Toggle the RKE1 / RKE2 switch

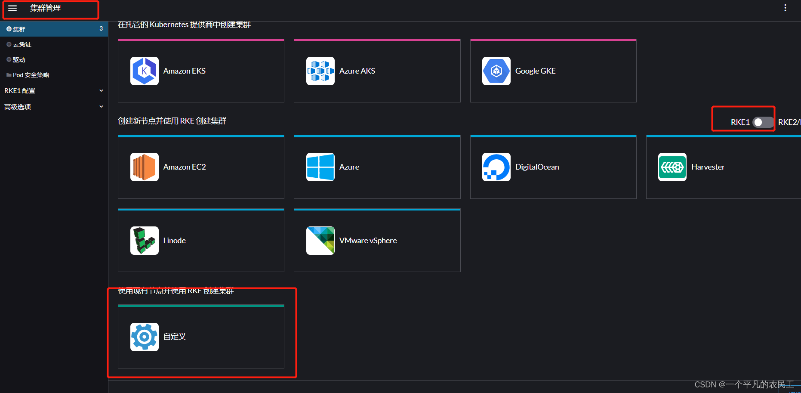point(763,122)
